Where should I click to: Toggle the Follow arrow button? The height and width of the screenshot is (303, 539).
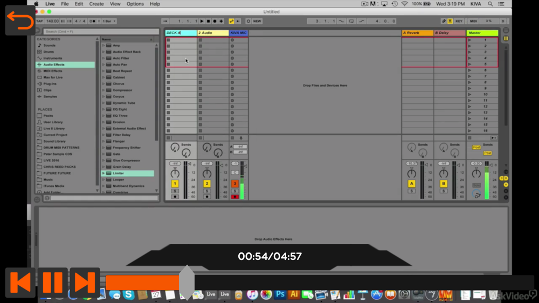coord(165,21)
